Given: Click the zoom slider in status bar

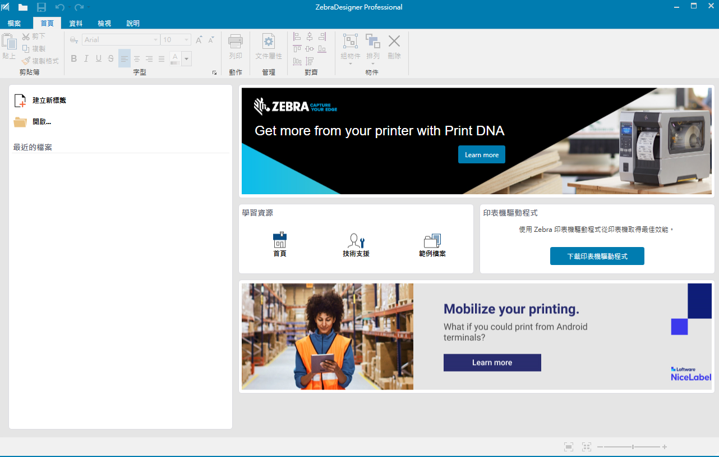Looking at the screenshot, I should pyautogui.click(x=633, y=447).
